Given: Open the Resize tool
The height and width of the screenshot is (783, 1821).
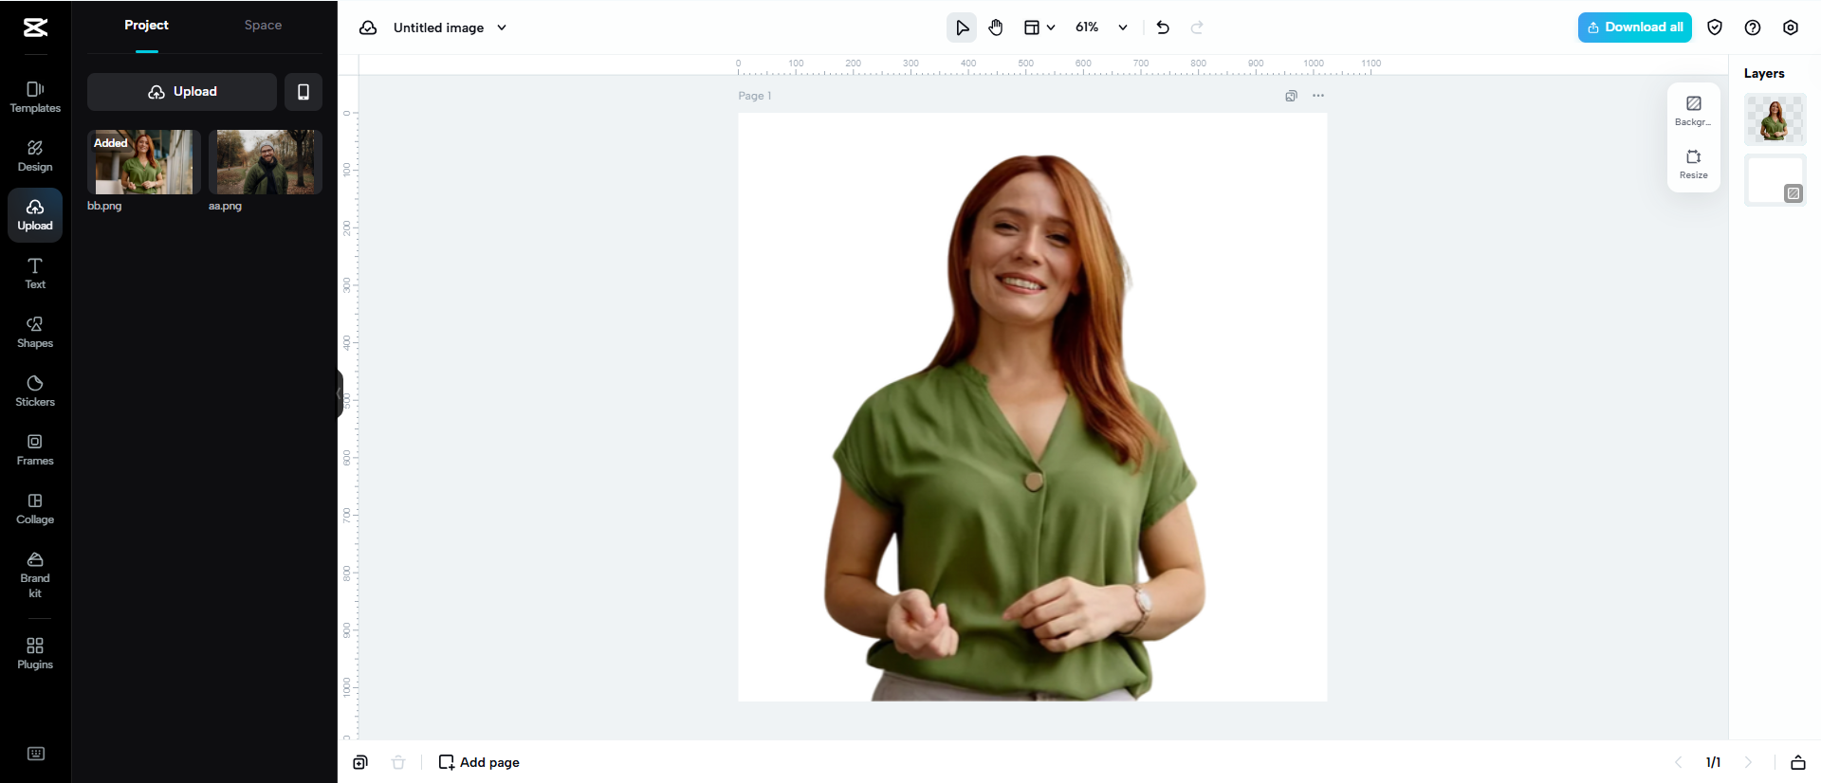Looking at the screenshot, I should [1693, 163].
